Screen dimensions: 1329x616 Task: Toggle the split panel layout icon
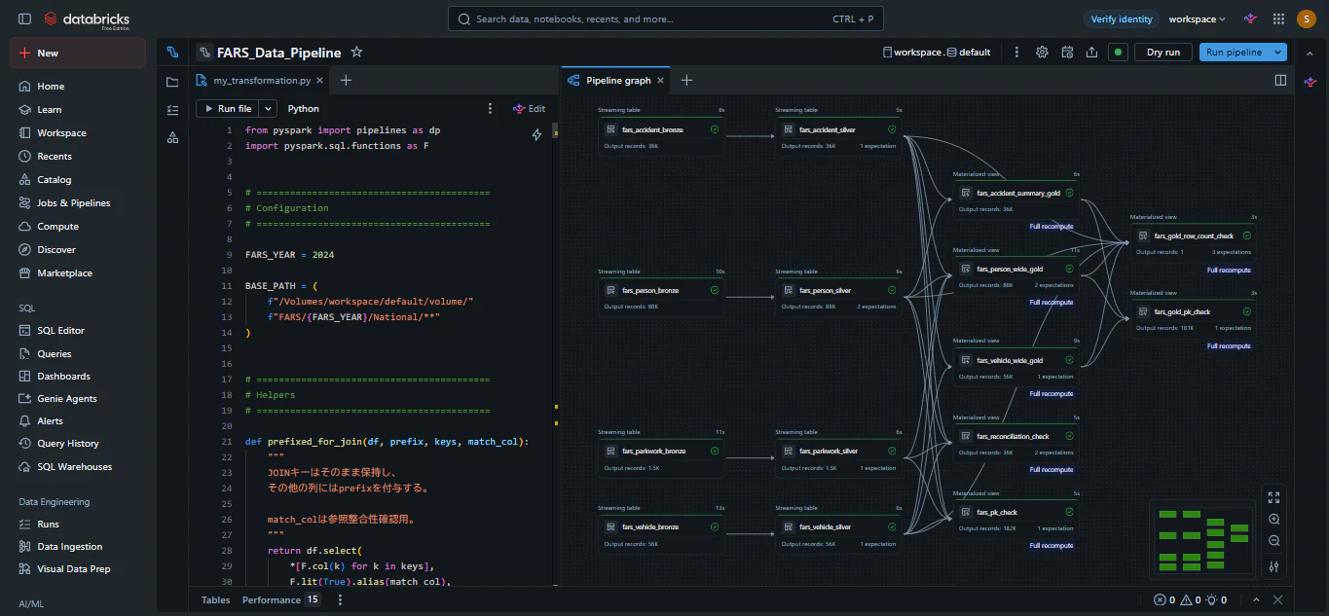pyautogui.click(x=1281, y=81)
